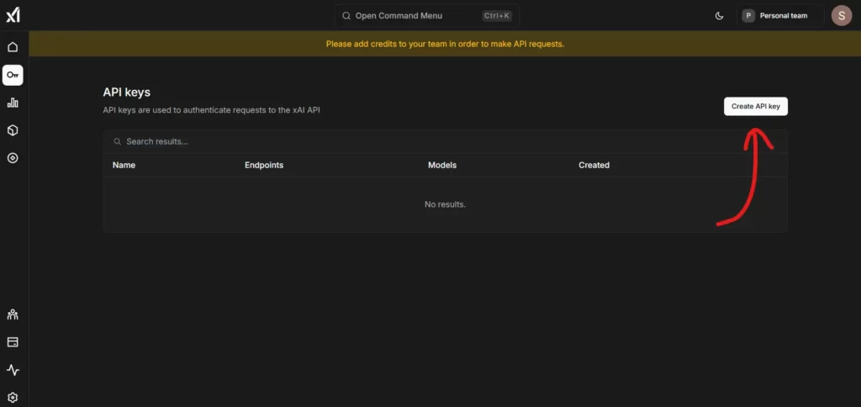Toggle dark mode with moon icon
861x407 pixels.
(719, 15)
